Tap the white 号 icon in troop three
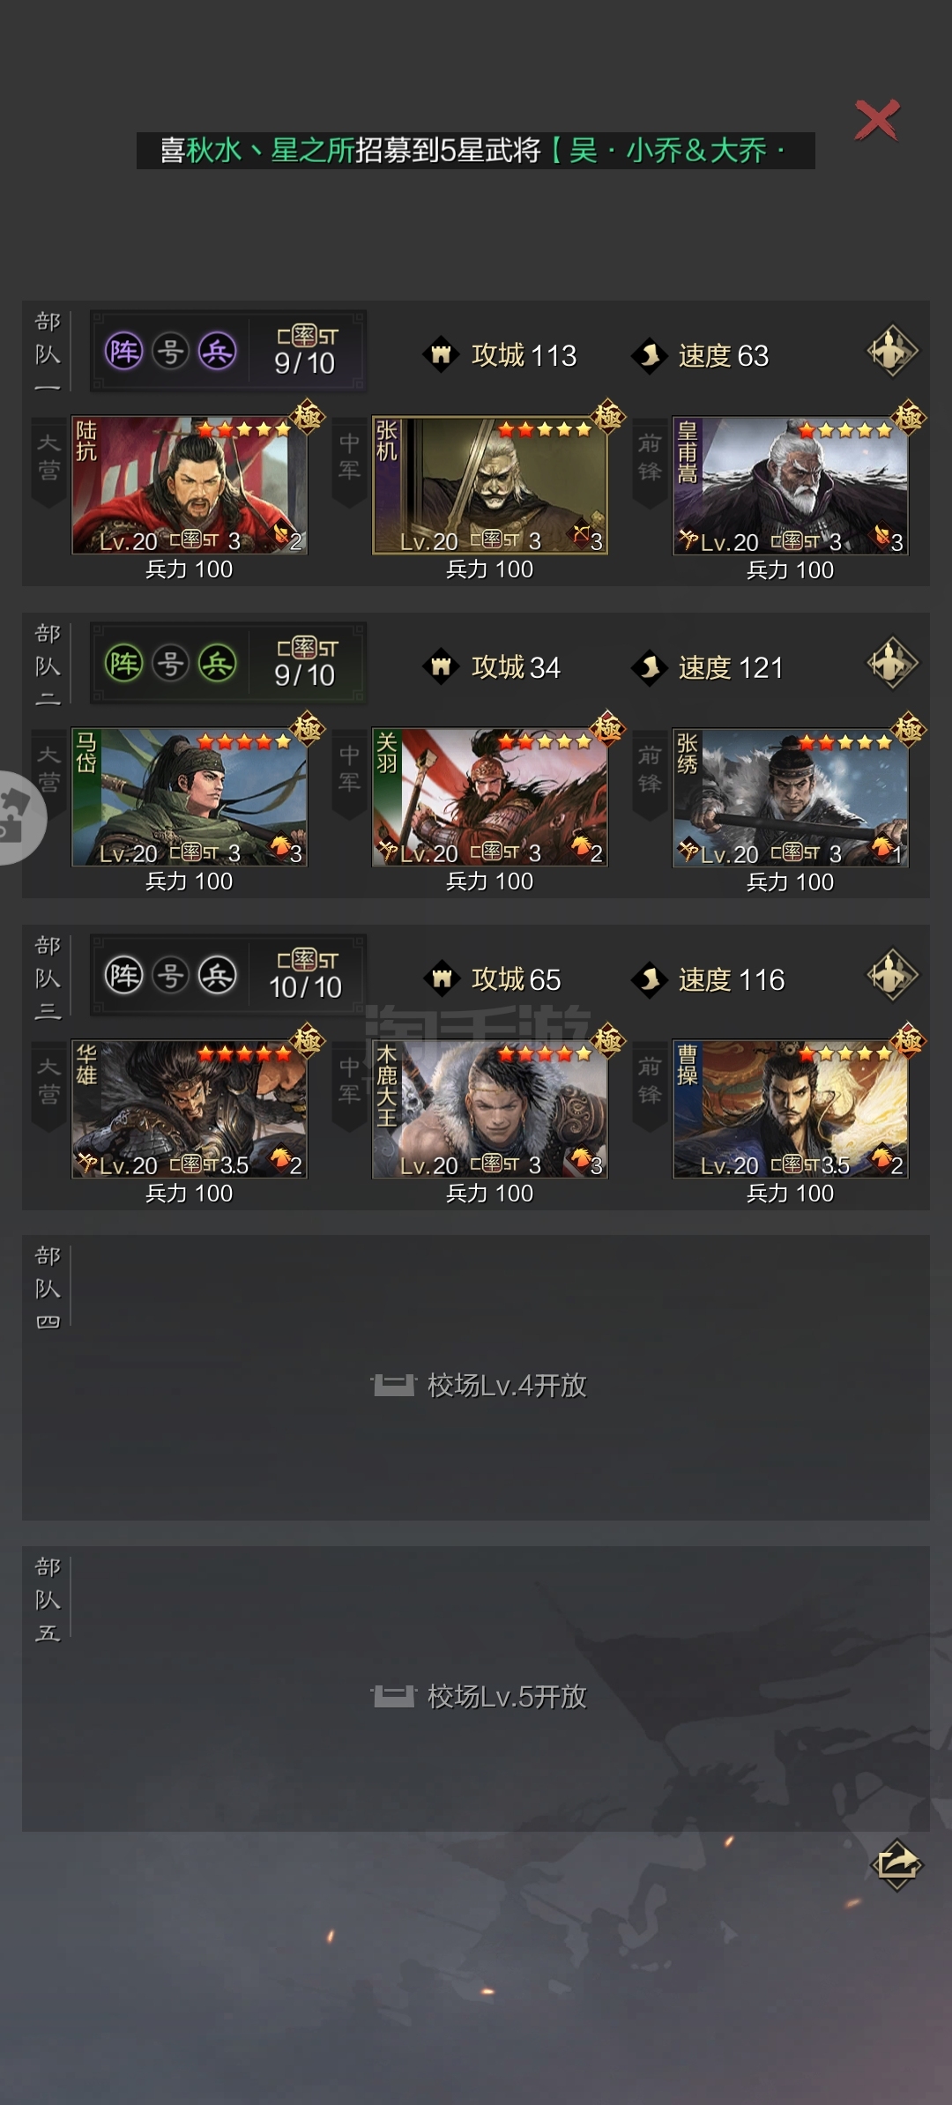This screenshot has width=952, height=2105. (x=170, y=975)
